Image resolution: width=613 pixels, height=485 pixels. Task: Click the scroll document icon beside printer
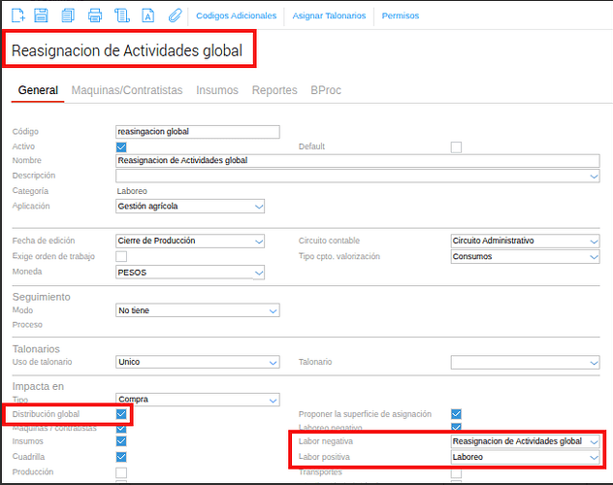[121, 16]
